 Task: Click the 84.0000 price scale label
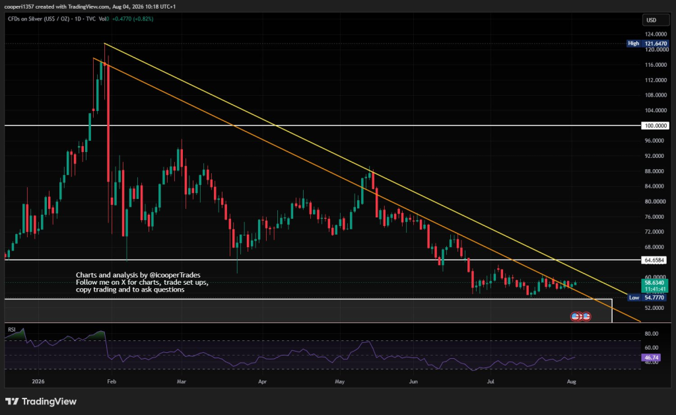pyautogui.click(x=656, y=186)
